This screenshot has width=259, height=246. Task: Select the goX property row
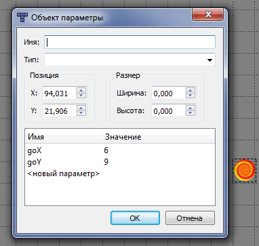click(x=120, y=150)
